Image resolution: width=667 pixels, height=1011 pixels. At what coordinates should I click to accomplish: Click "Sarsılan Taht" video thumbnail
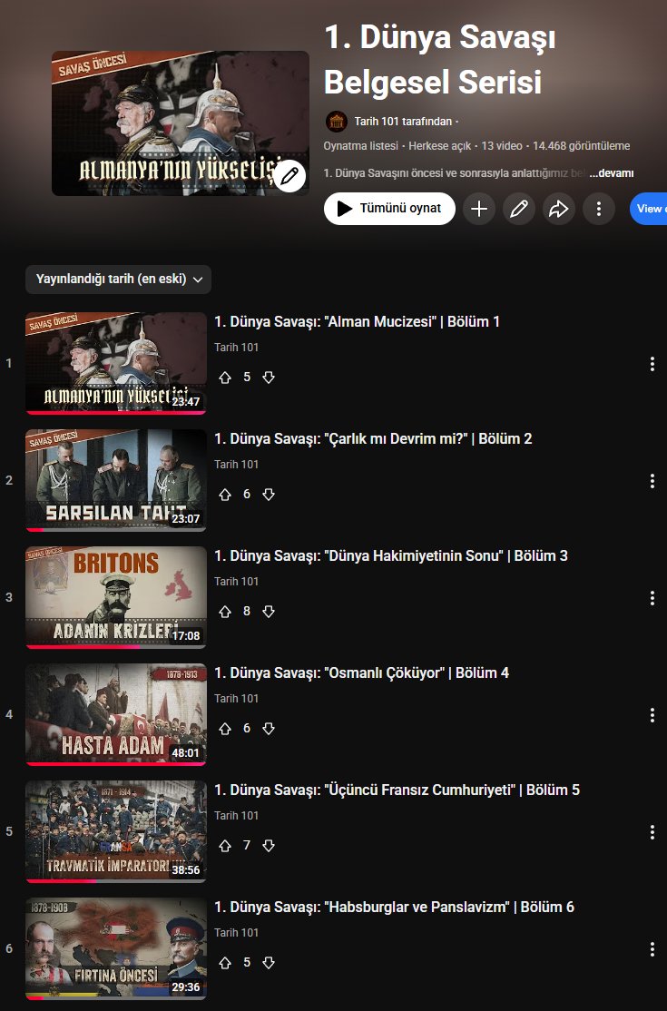click(x=116, y=480)
